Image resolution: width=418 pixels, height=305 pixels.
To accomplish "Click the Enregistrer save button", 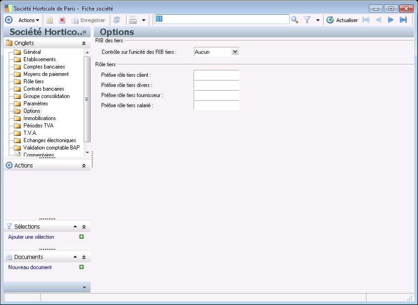I will point(88,20).
